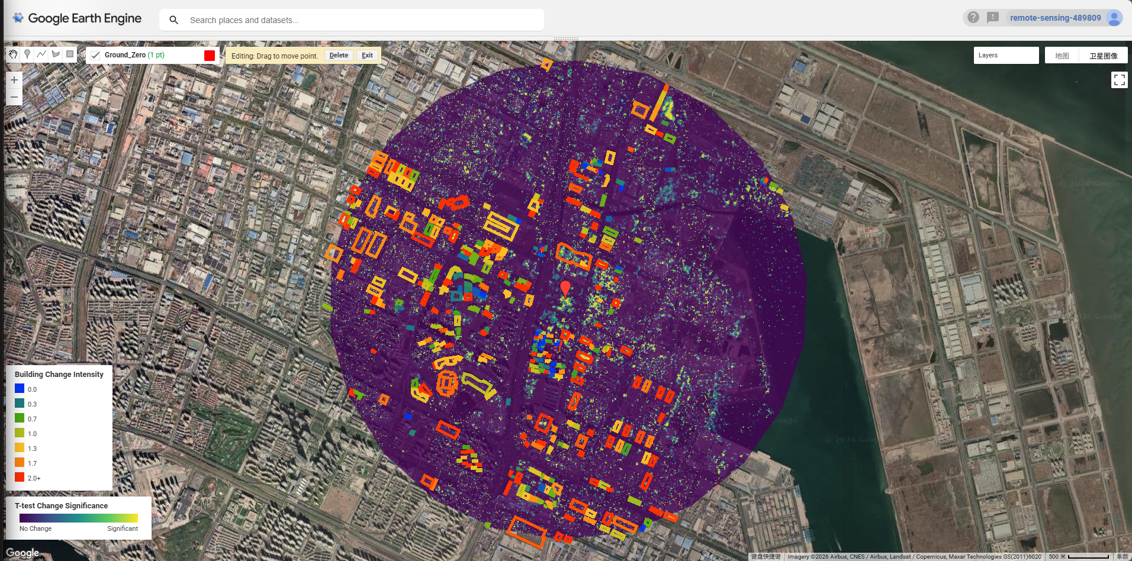The image size is (1132, 561).
Task: Uncheck the Ground_Zero geometry layer checkbox
Action: pos(95,55)
